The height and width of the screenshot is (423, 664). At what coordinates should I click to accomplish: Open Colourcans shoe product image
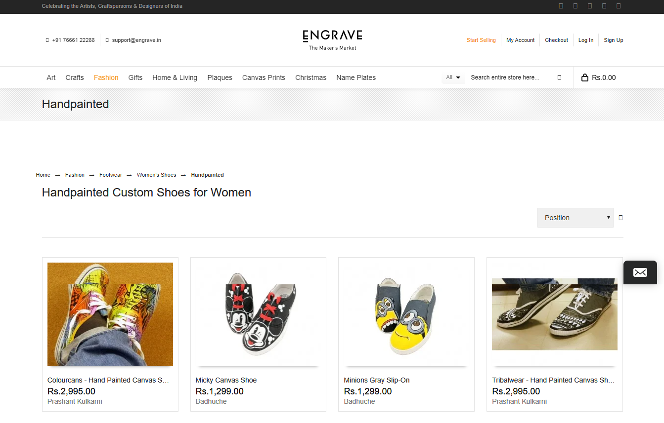point(110,314)
